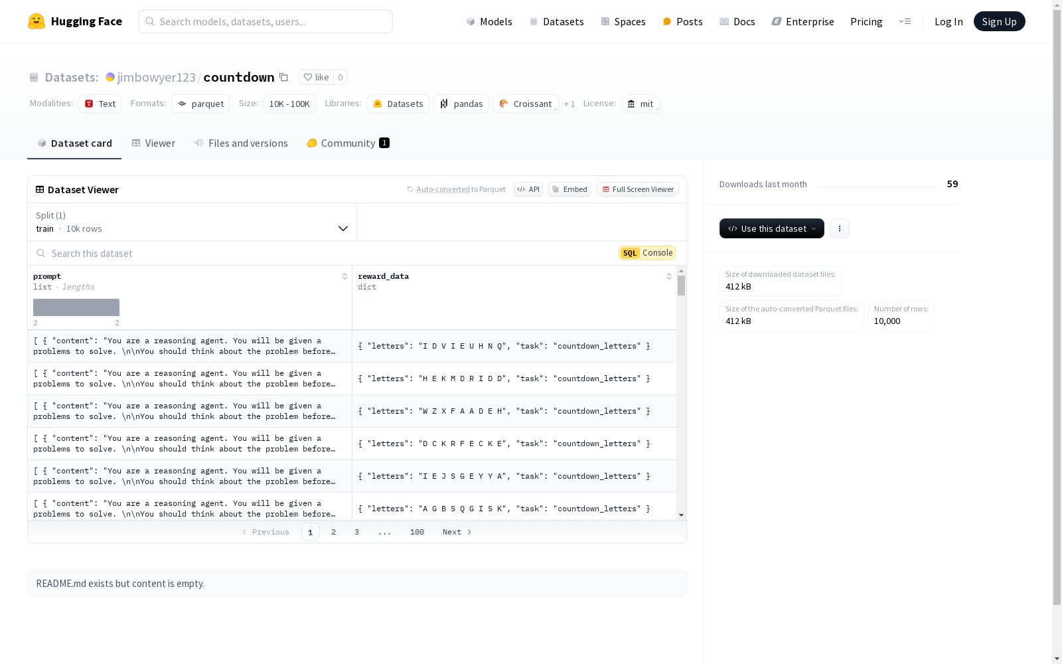The width and height of the screenshot is (1062, 664).
Task: Select the Croissant library tag
Action: pos(526,104)
